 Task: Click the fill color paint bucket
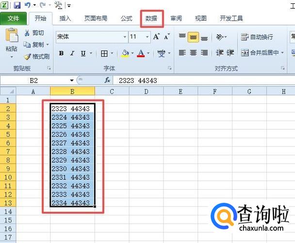click(126, 53)
